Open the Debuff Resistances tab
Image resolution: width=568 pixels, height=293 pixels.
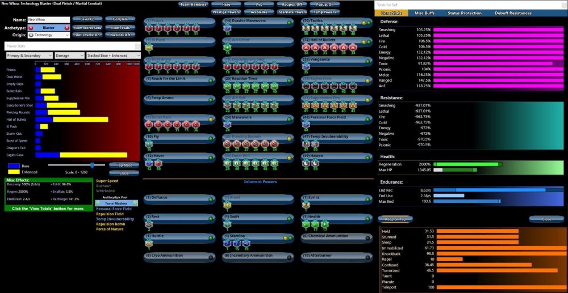(x=513, y=13)
